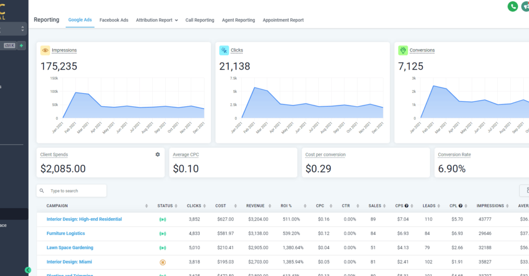529x276 pixels.
Task: Open Interior Design: High-end Residential campaign
Action: point(84,219)
